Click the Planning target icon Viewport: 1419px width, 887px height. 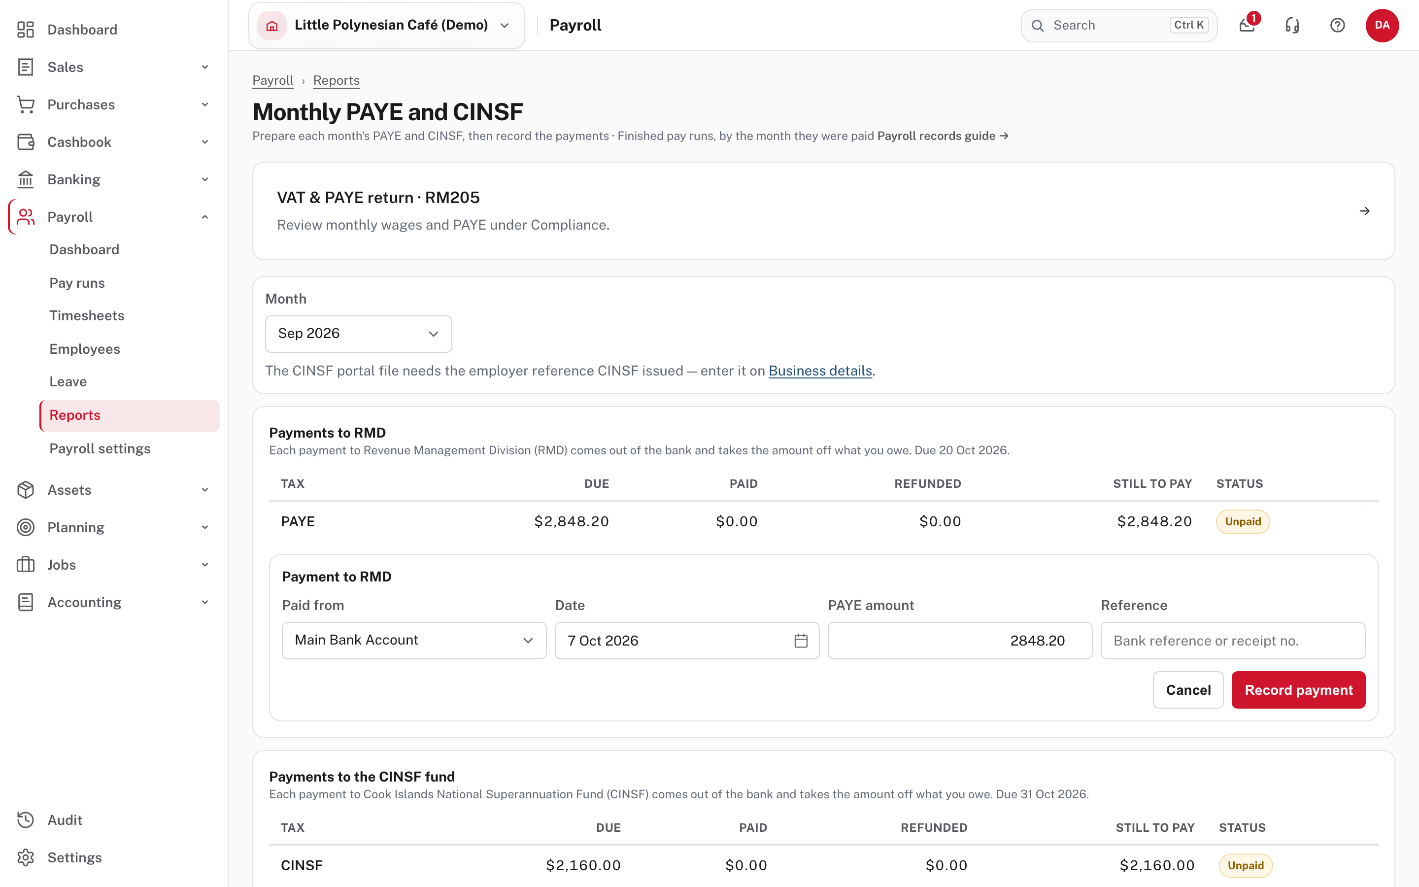25,527
